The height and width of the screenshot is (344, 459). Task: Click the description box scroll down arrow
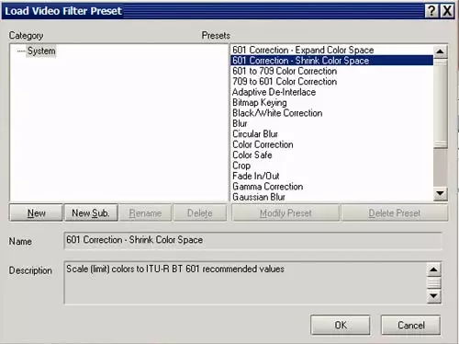[x=434, y=296]
